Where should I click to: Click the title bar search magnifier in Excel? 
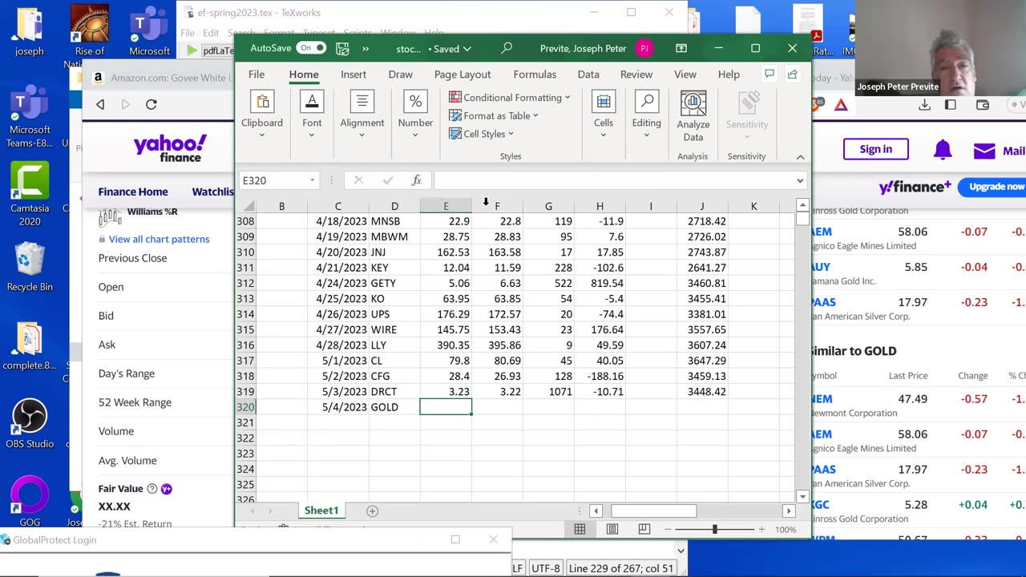pyautogui.click(x=507, y=48)
